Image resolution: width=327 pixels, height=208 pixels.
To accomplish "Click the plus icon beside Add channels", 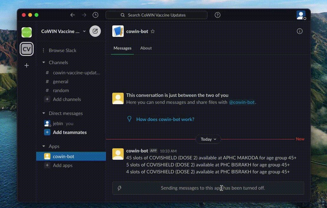I will [47, 99].
